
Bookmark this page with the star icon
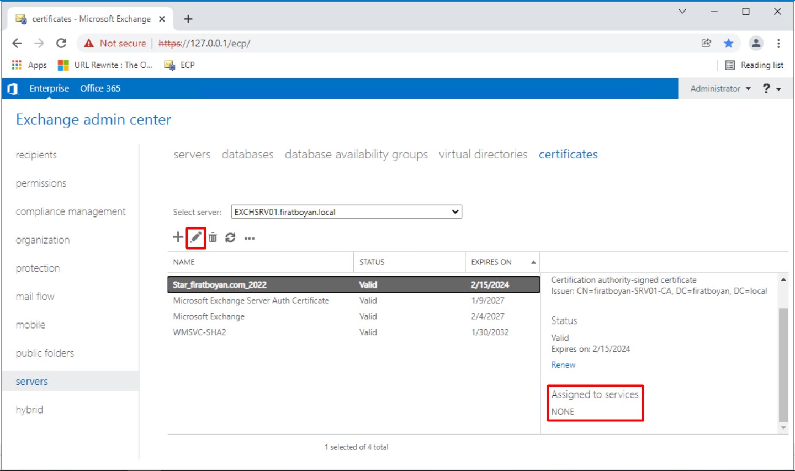click(729, 43)
